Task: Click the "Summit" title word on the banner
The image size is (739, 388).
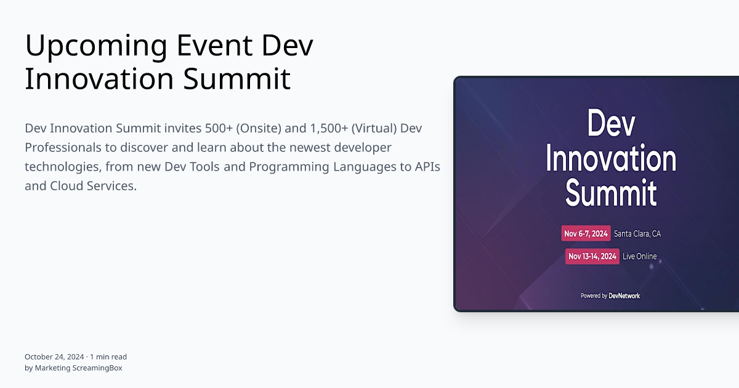Action: pos(611,191)
